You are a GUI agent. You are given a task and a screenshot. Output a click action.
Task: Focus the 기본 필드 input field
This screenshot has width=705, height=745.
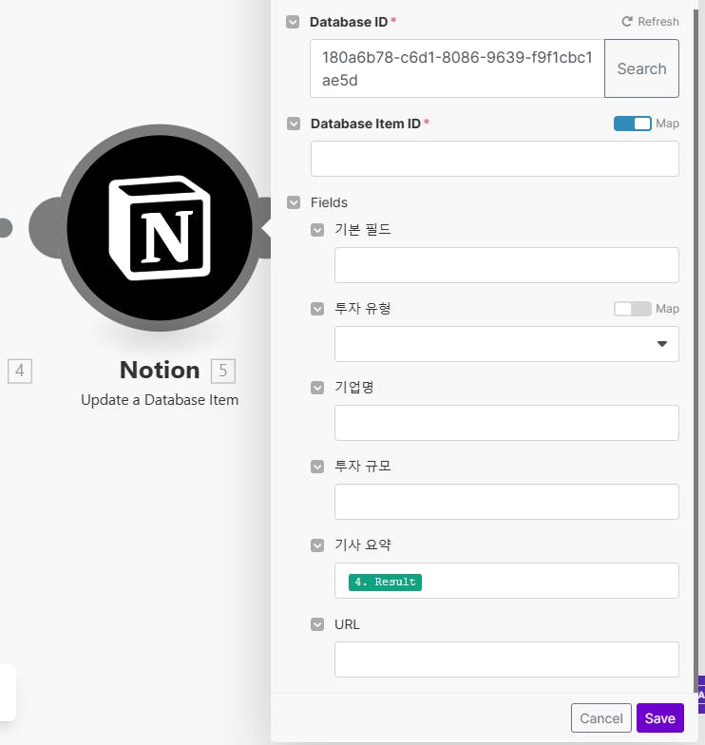(x=506, y=265)
